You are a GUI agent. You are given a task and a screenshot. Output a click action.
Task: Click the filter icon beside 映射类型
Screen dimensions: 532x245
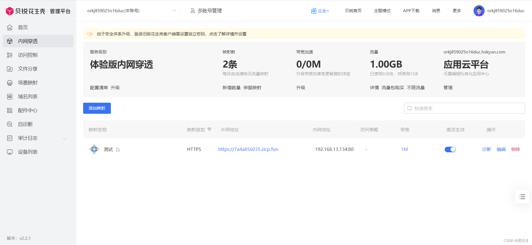209,129
